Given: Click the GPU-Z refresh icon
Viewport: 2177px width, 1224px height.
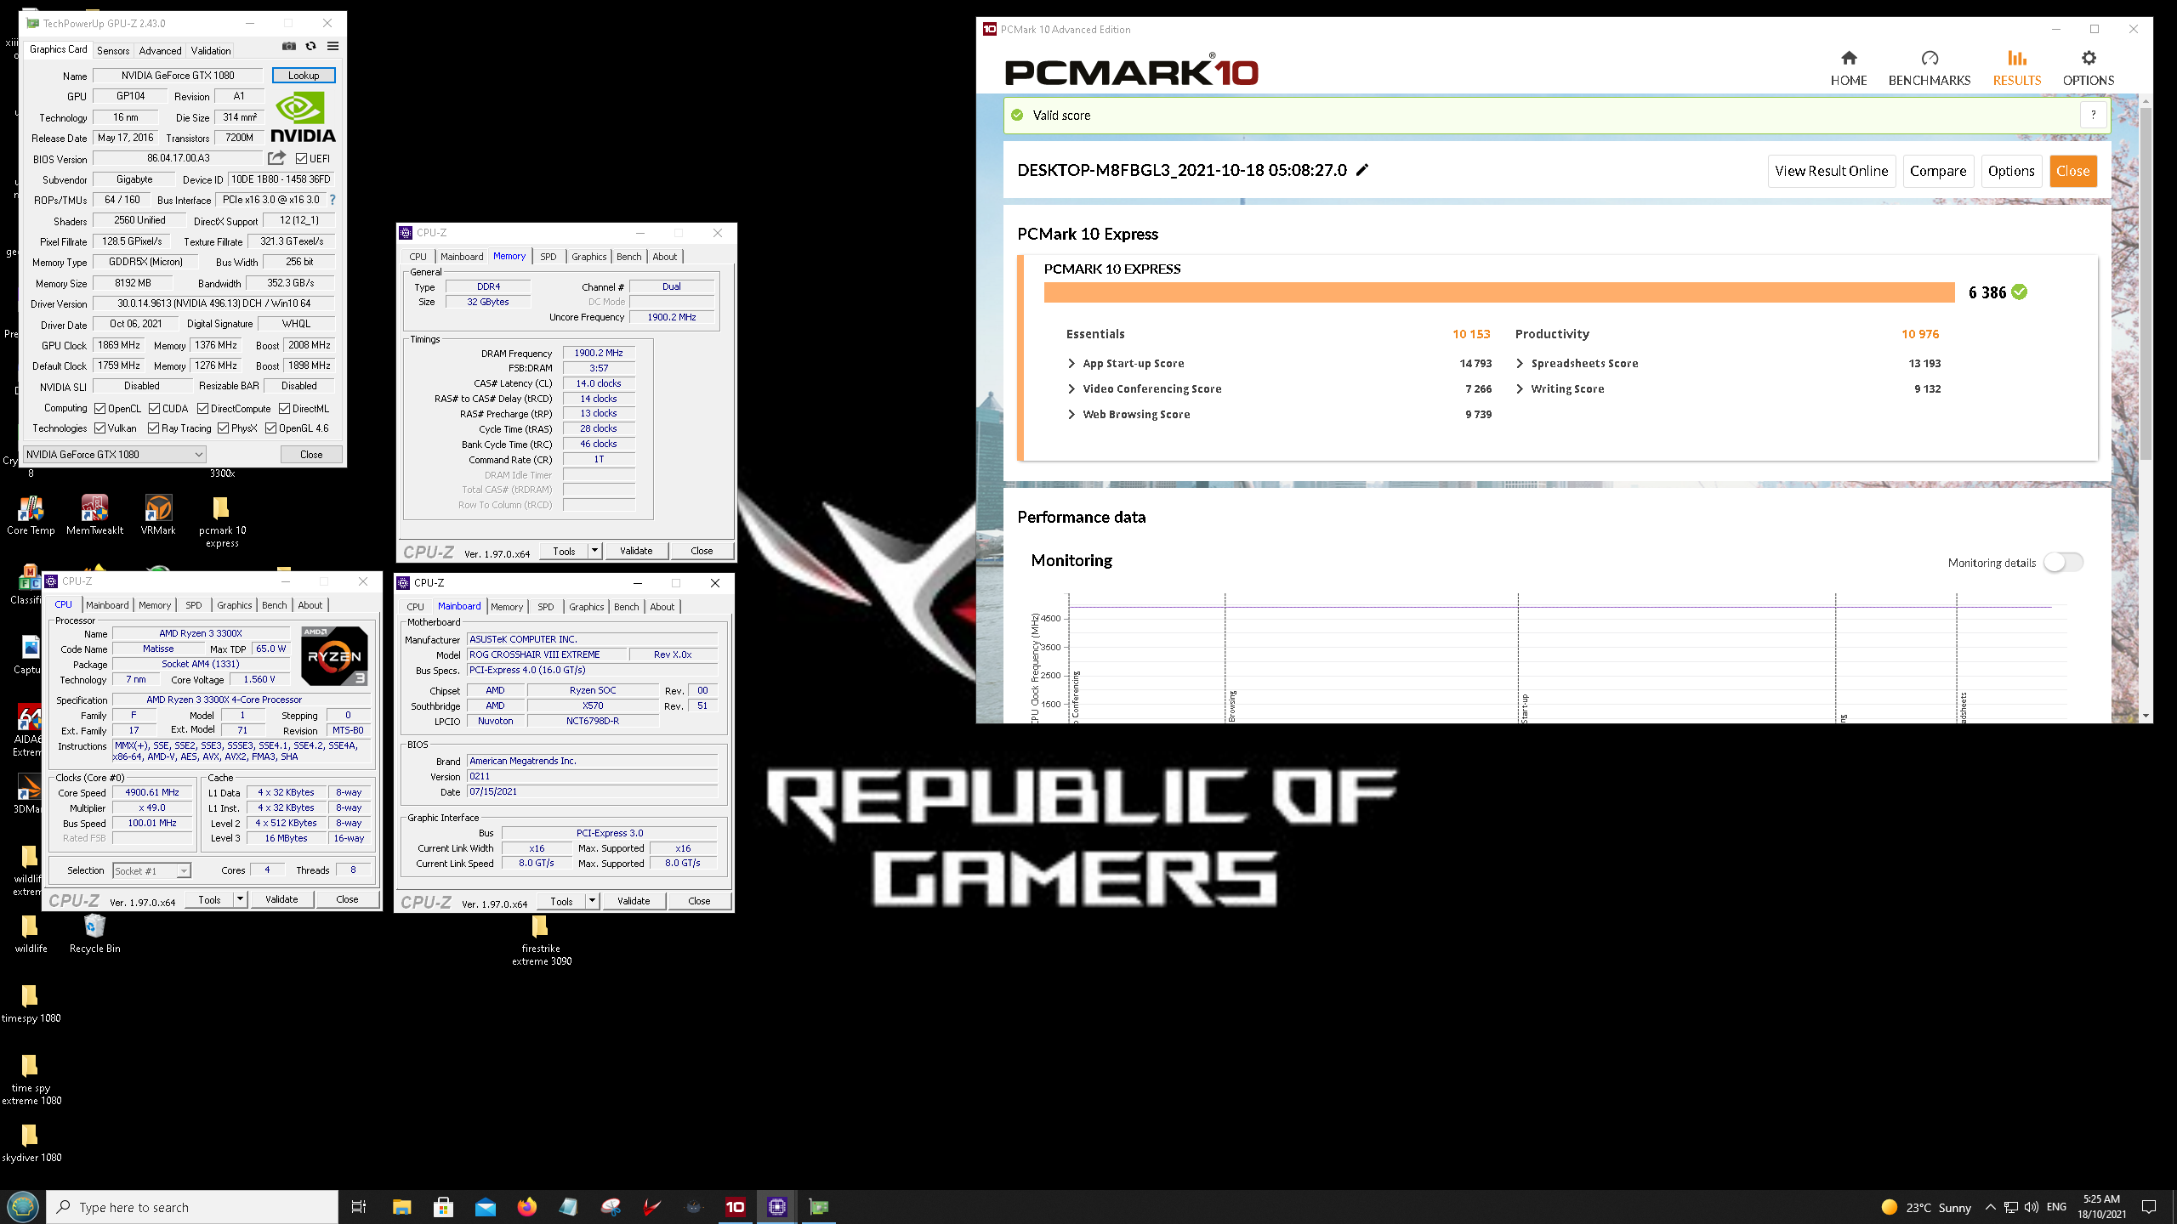Looking at the screenshot, I should point(311,47).
